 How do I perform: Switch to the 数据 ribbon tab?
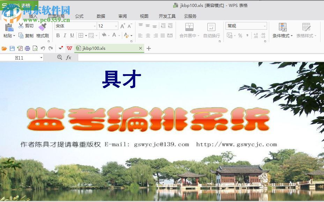tap(101, 16)
